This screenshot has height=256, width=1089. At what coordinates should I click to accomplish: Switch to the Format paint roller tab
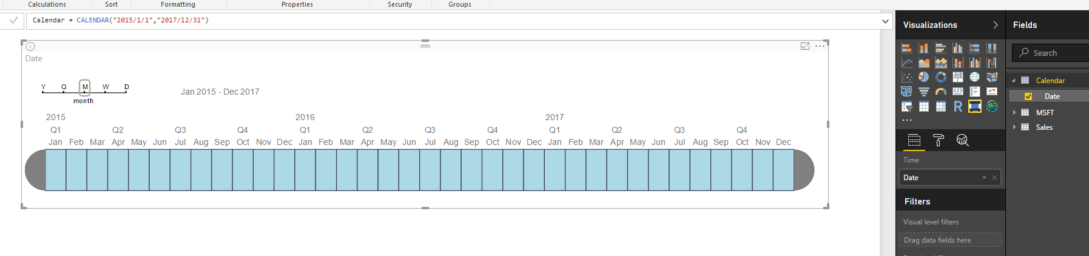[x=938, y=141]
